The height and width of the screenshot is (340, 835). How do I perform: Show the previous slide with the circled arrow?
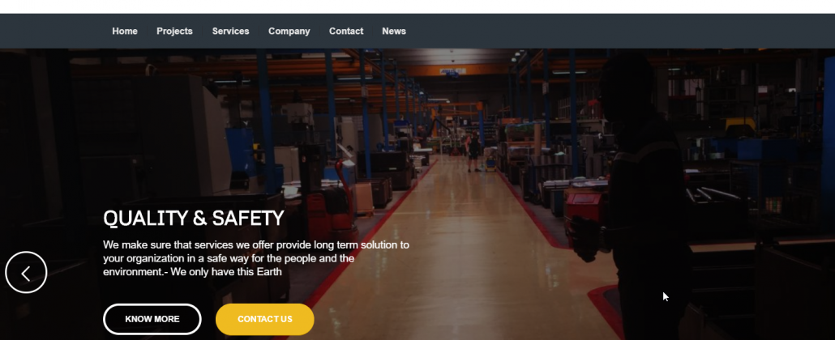[x=26, y=273]
